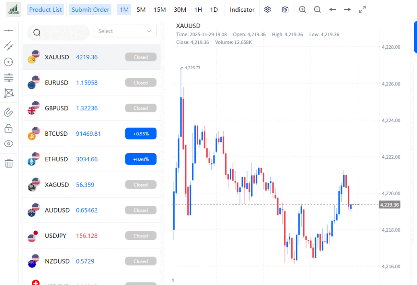Switch to the 1D timeframe
Viewport: 417px width, 285px height.
pyautogui.click(x=214, y=10)
